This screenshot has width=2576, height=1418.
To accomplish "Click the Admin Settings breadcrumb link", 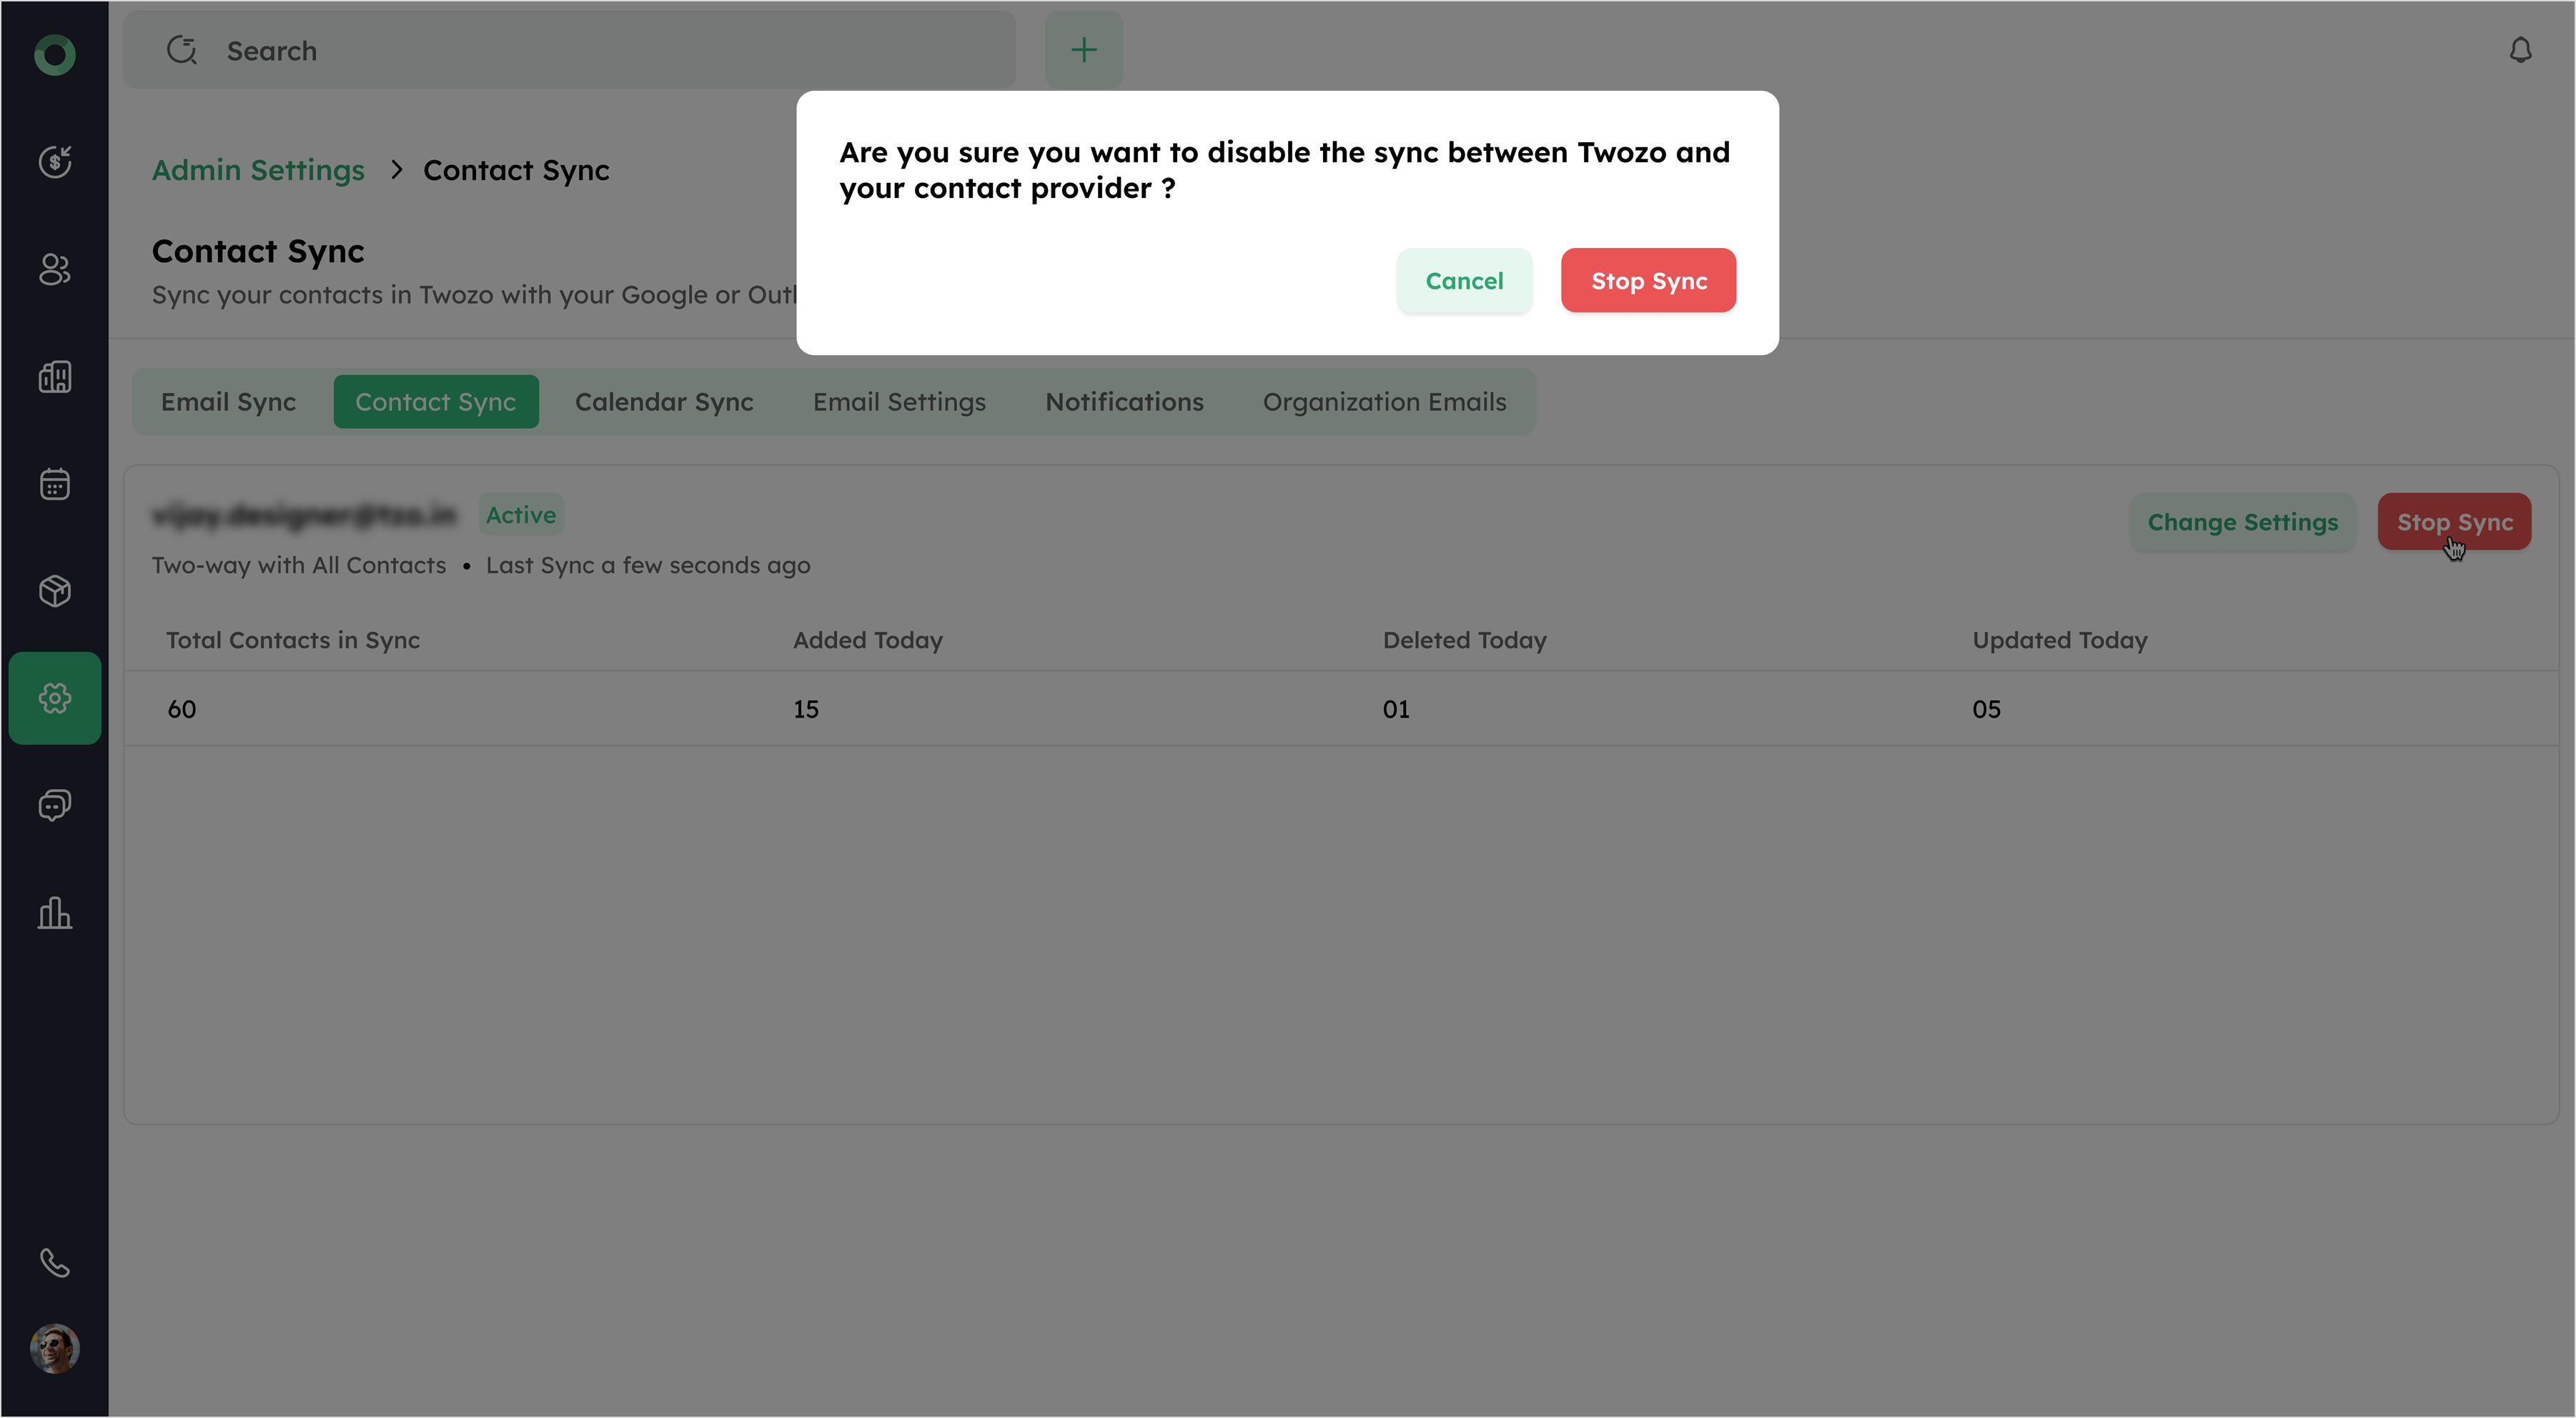I will point(258,171).
